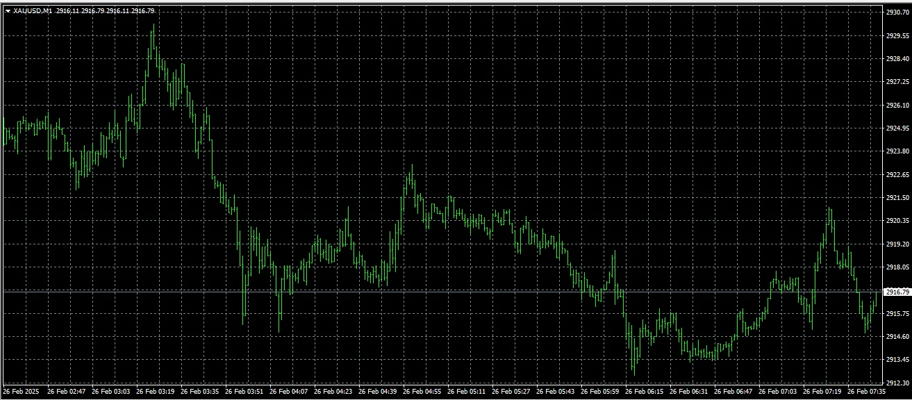Click the 2913.45 price scale label
The height and width of the screenshot is (400, 912).
pyautogui.click(x=898, y=360)
